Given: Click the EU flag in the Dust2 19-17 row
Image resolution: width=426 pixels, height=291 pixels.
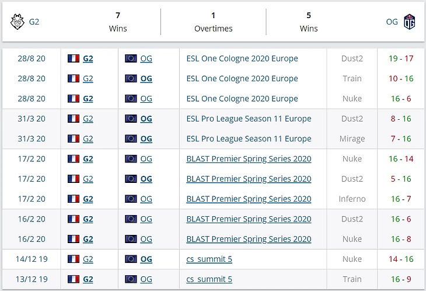Looking at the screenshot, I should pyautogui.click(x=131, y=58).
